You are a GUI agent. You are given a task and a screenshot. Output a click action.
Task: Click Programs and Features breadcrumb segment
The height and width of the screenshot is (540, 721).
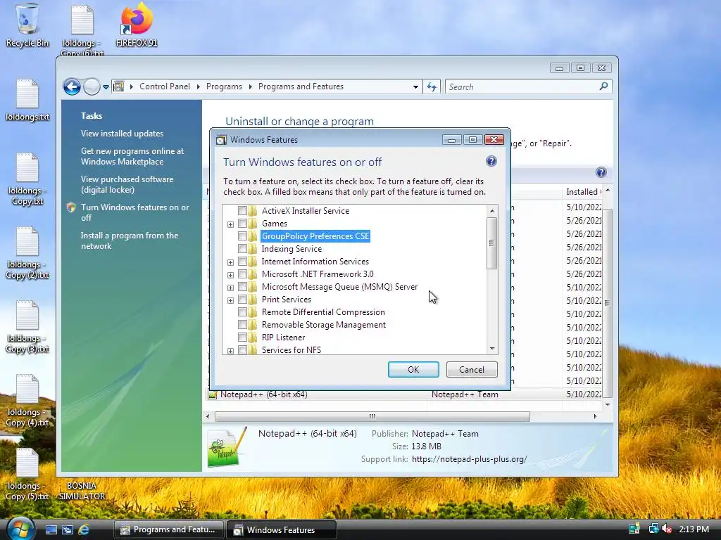point(301,86)
